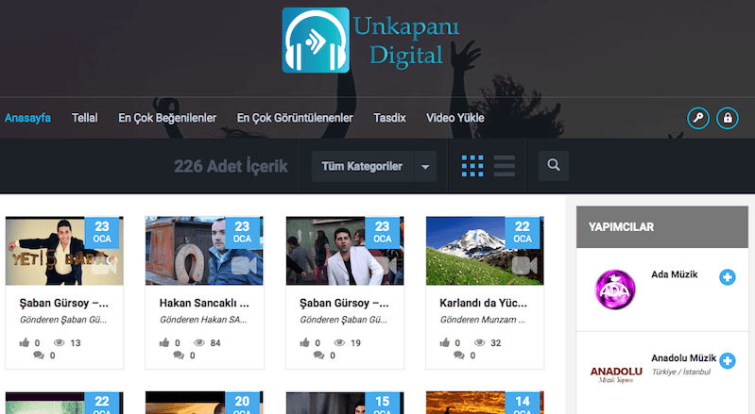Open Ada Müzik producer name
The width and height of the screenshot is (755, 414).
click(674, 274)
